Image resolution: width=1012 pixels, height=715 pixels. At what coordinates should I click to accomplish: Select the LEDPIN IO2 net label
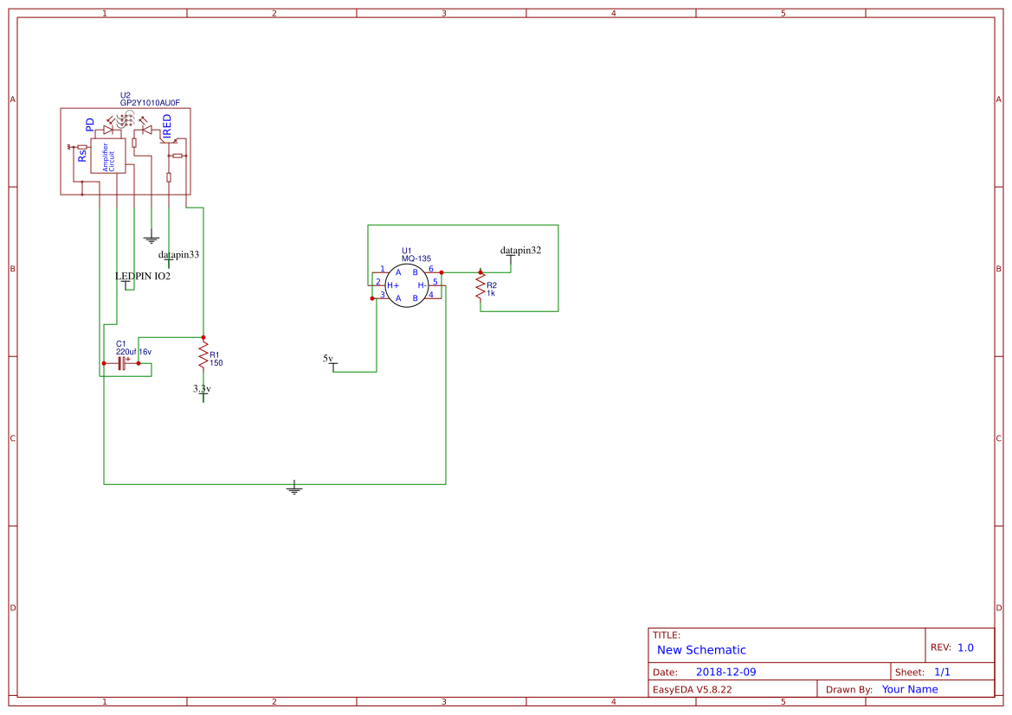(x=143, y=276)
